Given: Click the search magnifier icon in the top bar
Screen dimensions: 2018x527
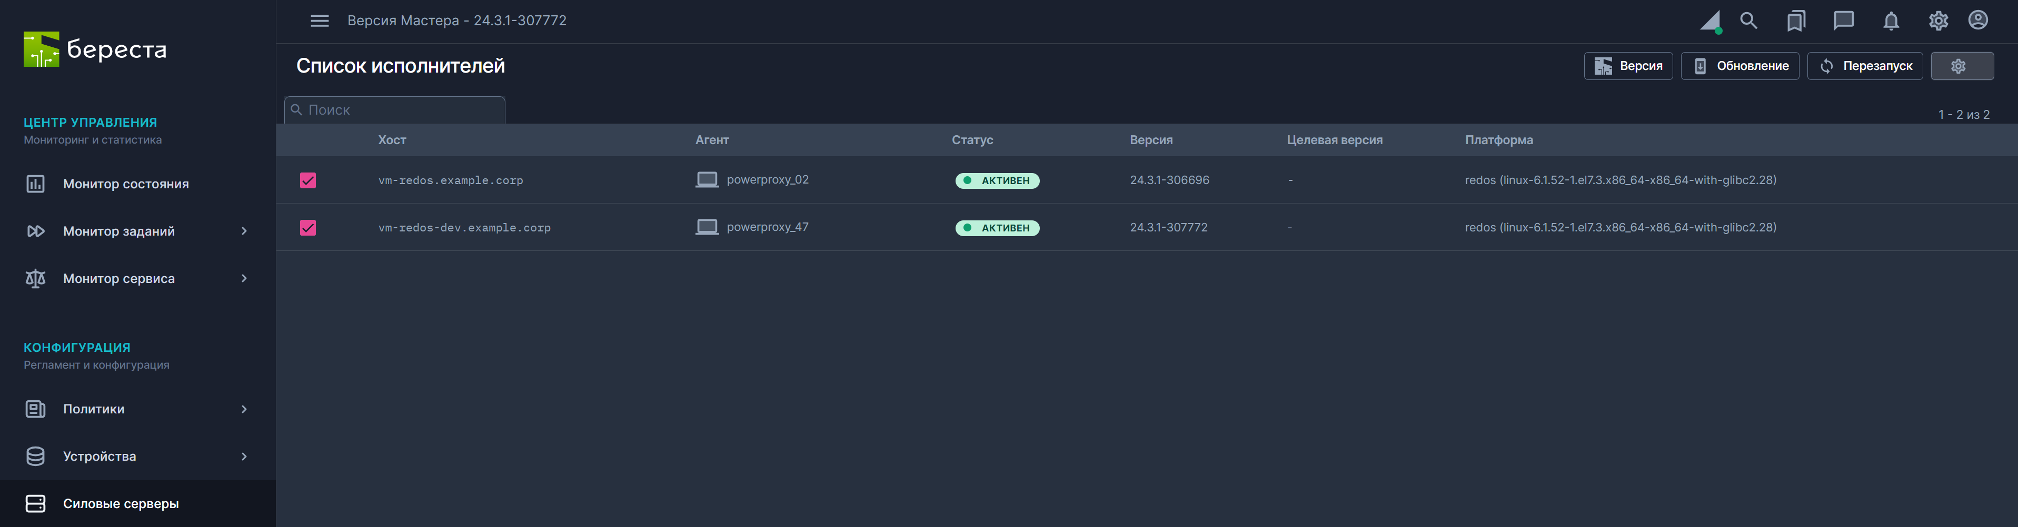Looking at the screenshot, I should [1748, 21].
